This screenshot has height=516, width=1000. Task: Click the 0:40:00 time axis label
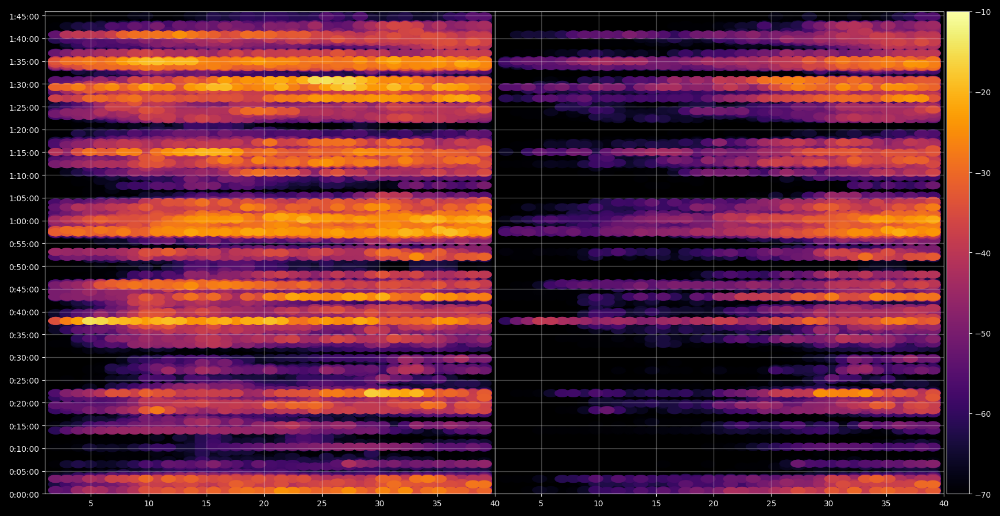point(24,312)
